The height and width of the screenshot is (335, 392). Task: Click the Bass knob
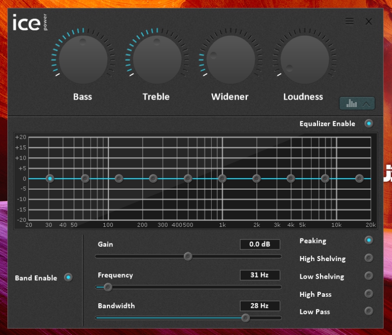tap(83, 60)
